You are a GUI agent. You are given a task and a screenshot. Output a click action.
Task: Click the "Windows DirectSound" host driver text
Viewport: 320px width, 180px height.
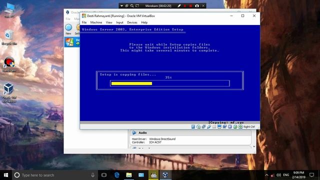click(x=162, y=139)
